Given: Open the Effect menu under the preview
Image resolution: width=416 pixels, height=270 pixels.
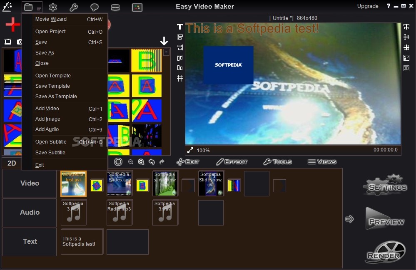Looking at the screenshot, I should coord(232,162).
